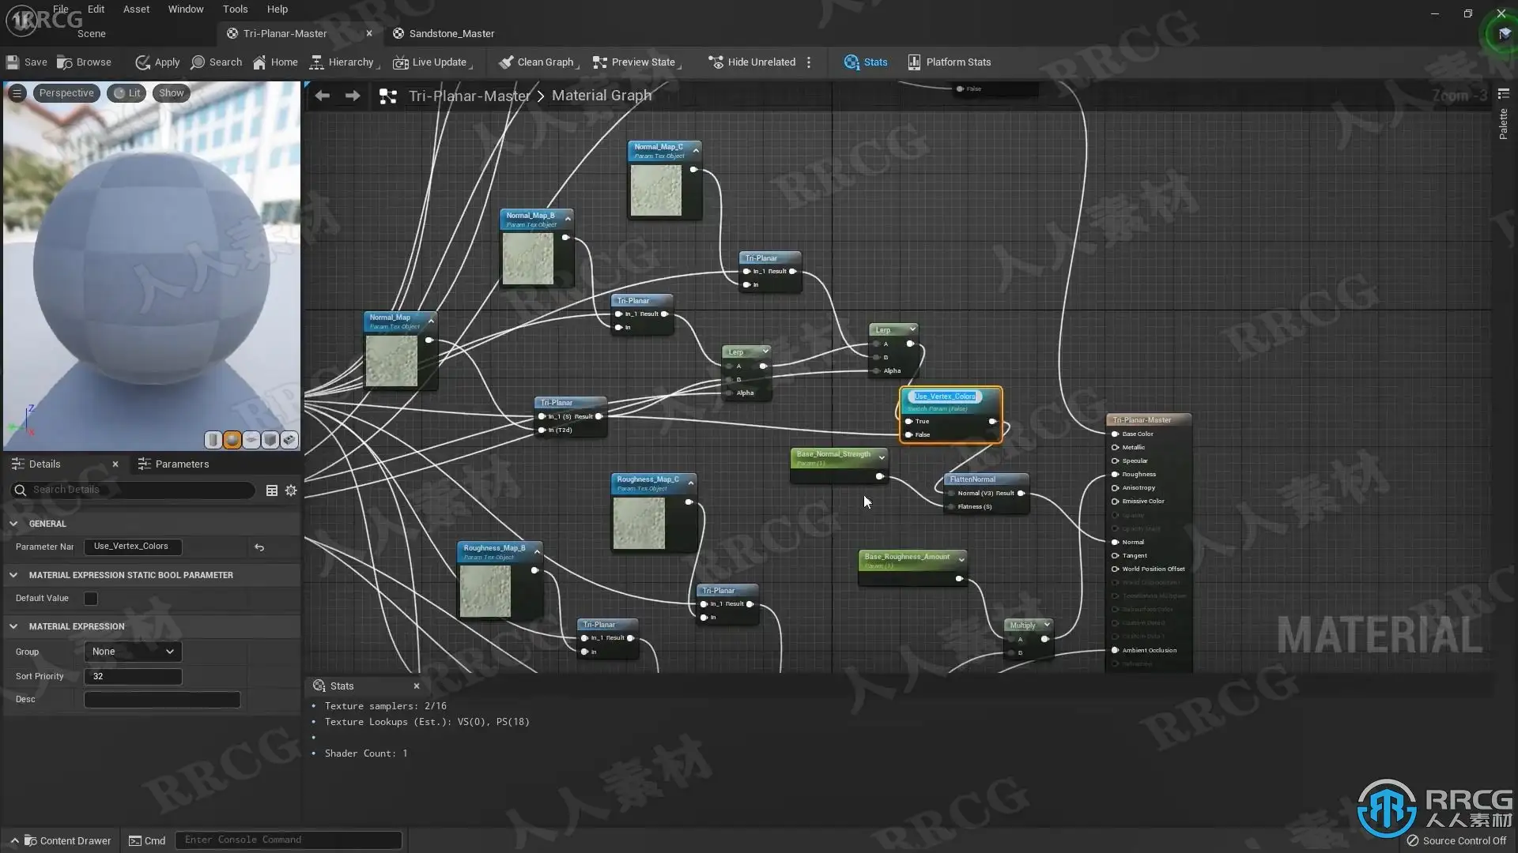
Task: Click the Platform Stats button
Action: (949, 62)
